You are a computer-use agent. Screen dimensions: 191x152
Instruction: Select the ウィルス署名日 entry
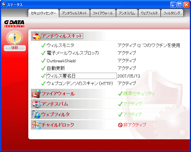81,76
